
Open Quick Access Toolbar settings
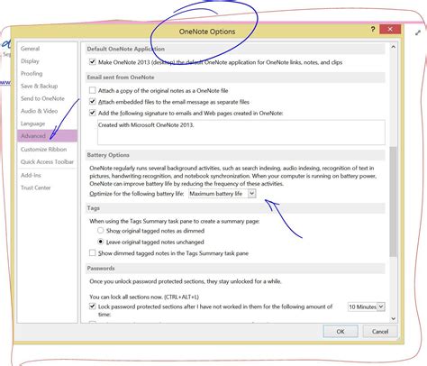tap(47, 161)
